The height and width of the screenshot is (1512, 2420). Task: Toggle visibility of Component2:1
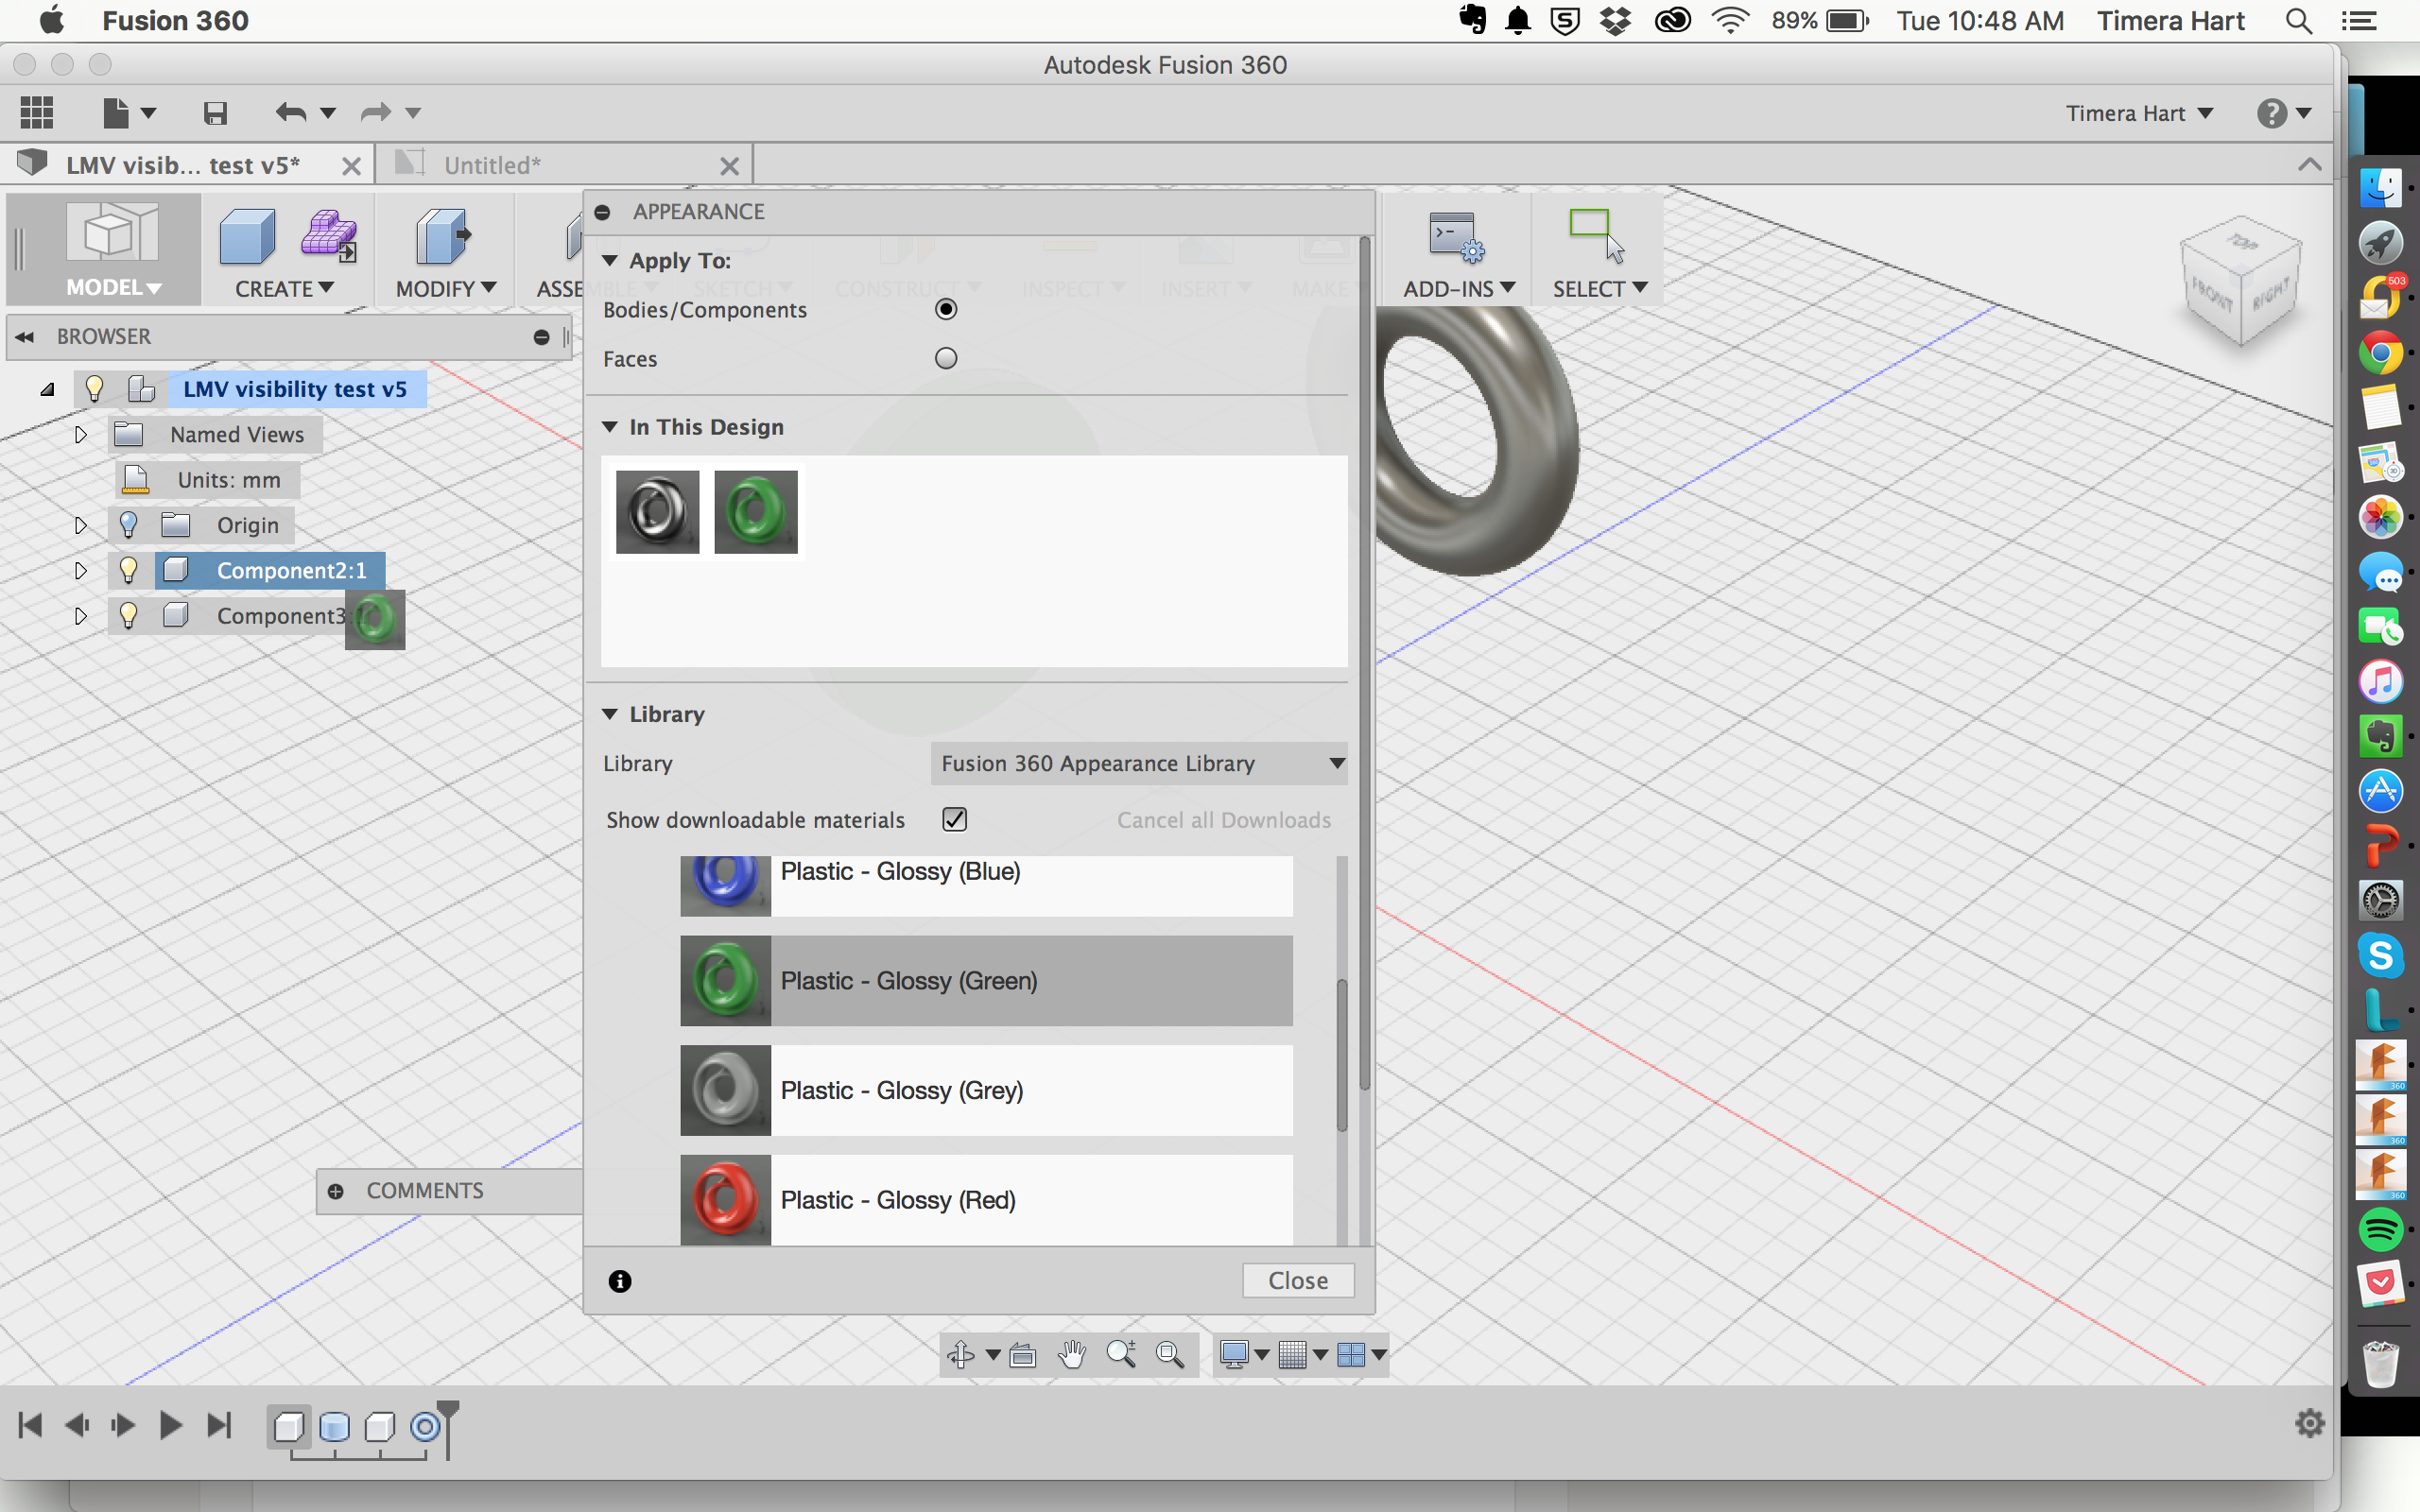pyautogui.click(x=128, y=570)
